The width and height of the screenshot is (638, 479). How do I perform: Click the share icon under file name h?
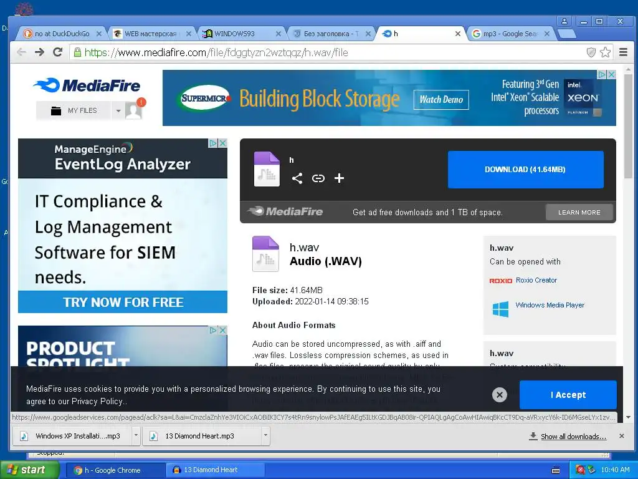point(297,178)
